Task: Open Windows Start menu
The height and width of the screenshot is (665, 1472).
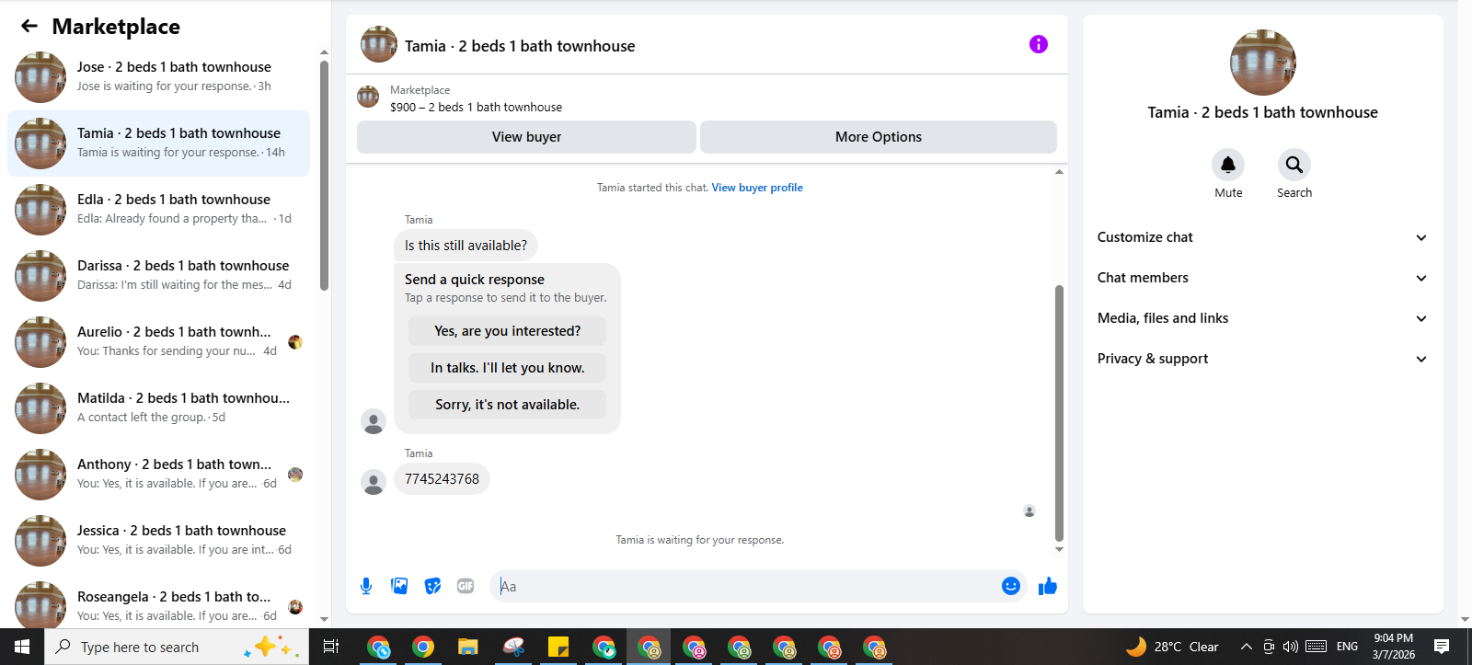Action: [x=22, y=647]
